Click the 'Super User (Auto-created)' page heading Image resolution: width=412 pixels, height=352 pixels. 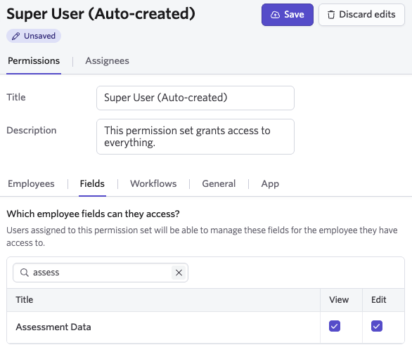click(101, 13)
